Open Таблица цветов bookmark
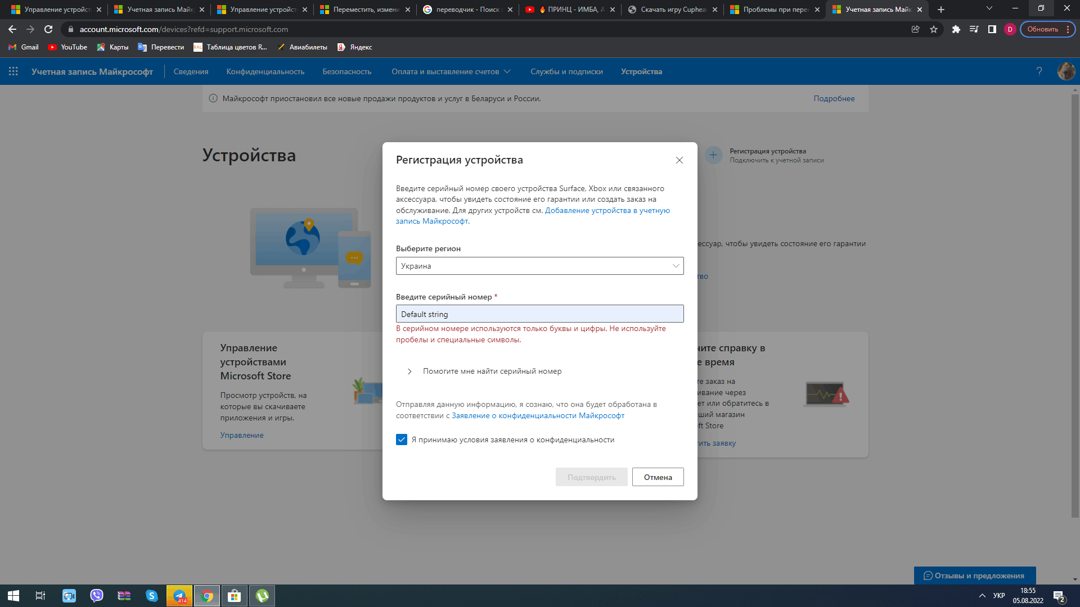 [x=230, y=47]
